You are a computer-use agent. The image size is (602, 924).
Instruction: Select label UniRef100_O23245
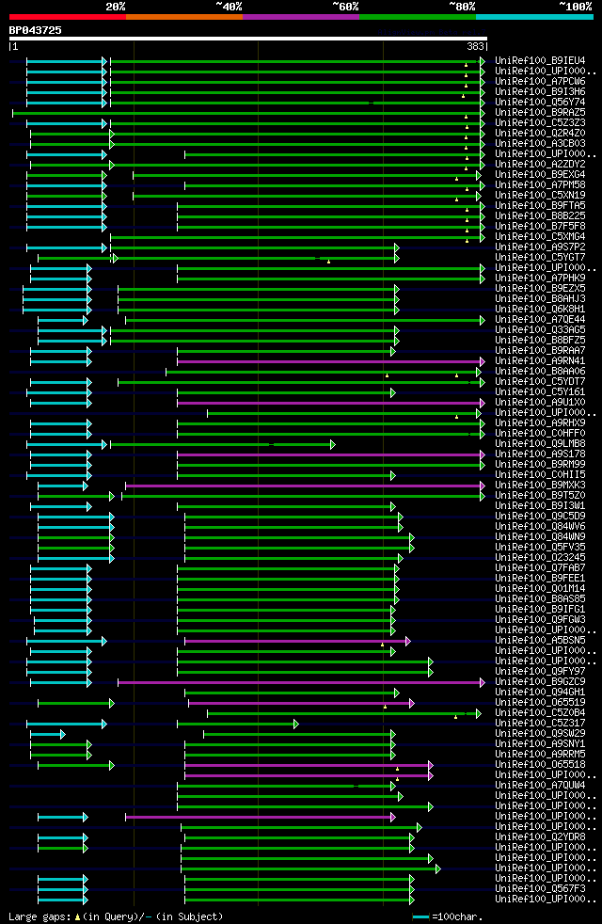point(540,557)
